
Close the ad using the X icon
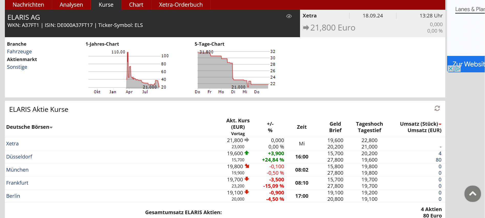point(451,69)
